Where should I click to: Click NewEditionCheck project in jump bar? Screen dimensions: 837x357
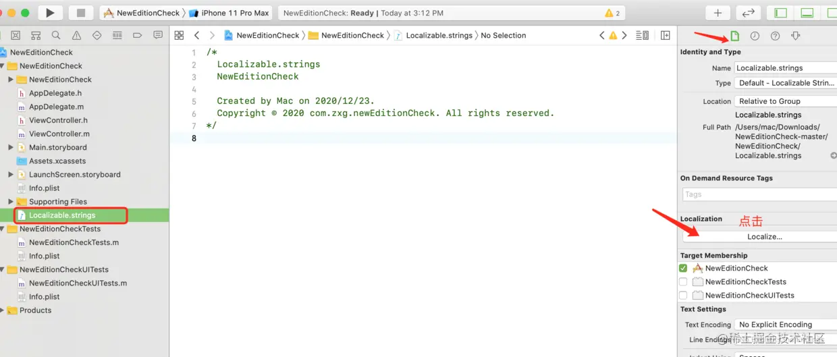262,35
